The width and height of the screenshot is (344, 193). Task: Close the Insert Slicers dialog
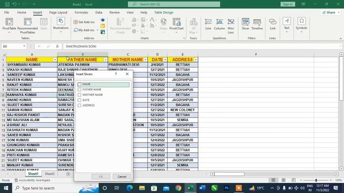(x=127, y=74)
